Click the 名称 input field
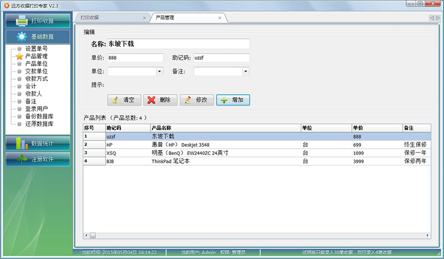Viewport: 444px width, 259px height. tap(178, 44)
